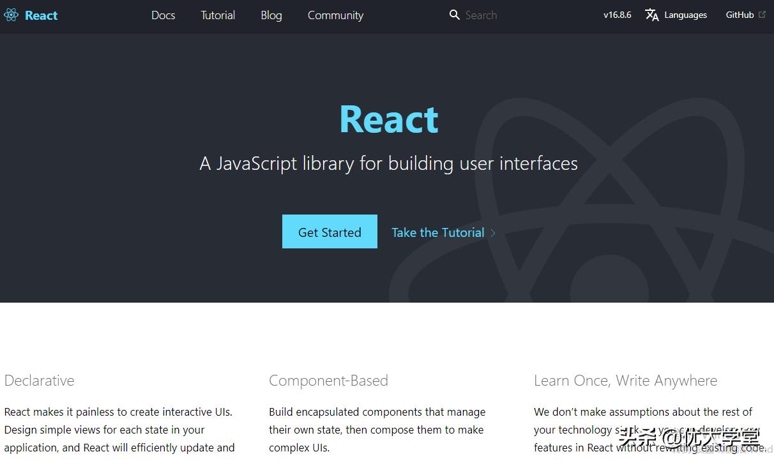Open the Languages link

685,15
